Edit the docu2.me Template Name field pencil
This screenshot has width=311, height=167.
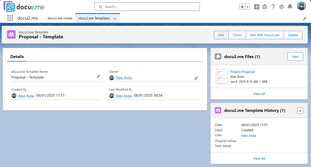pyautogui.click(x=98, y=76)
